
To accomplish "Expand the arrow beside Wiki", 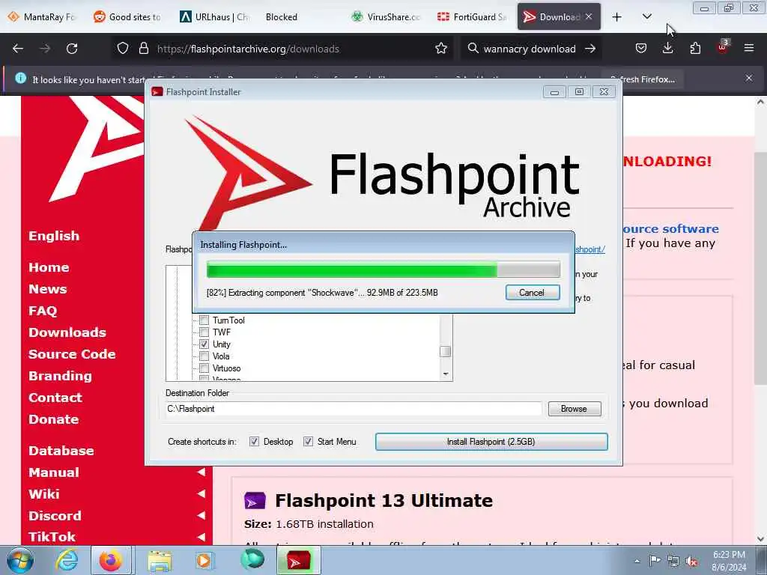I will pos(201,494).
